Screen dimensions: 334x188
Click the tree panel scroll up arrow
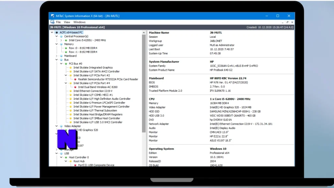[144, 33]
